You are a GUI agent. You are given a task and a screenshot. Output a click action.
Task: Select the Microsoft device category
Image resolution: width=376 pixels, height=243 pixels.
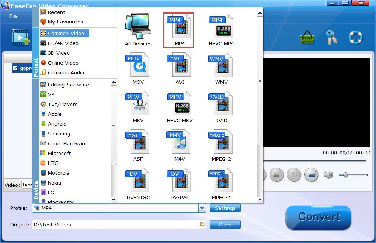55,153
